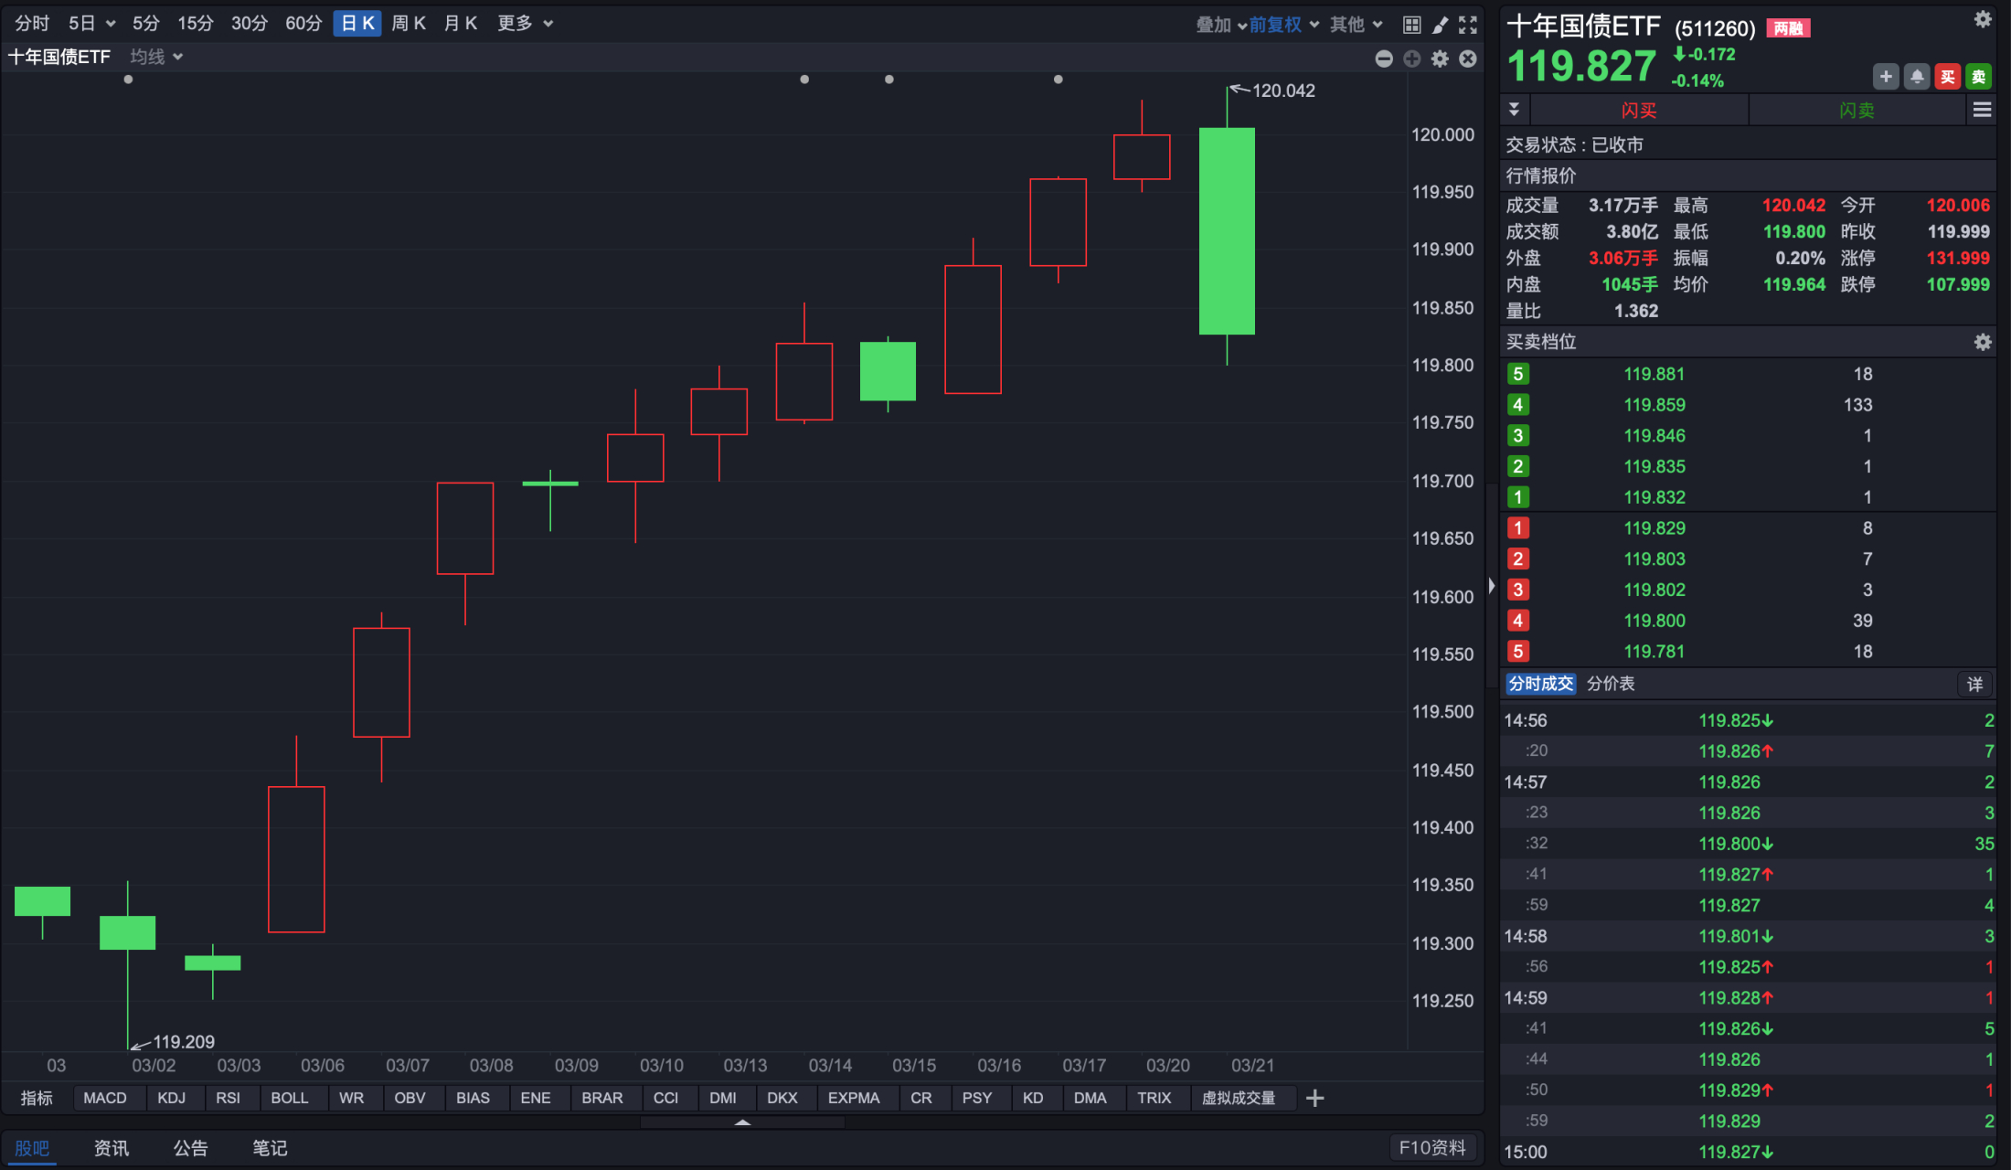Toggle BIAS indicator

coord(473,1098)
